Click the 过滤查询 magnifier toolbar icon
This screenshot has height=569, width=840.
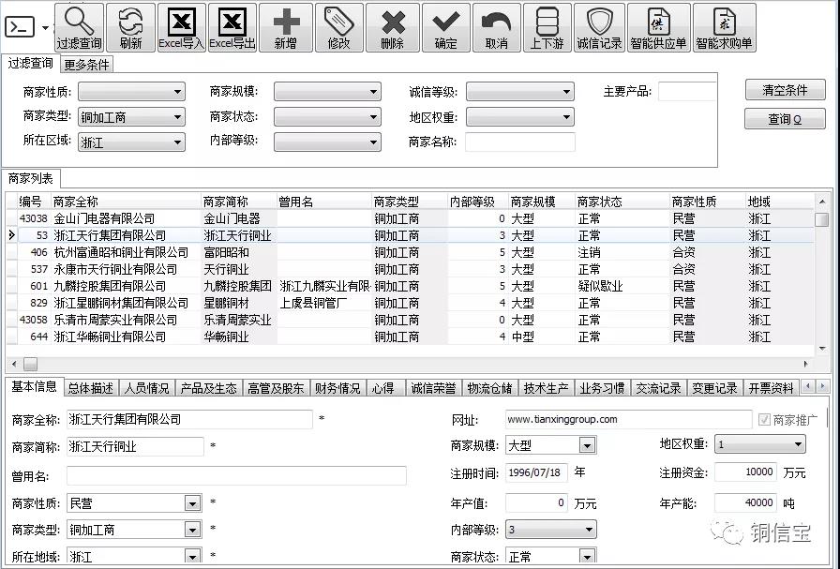tap(79, 21)
